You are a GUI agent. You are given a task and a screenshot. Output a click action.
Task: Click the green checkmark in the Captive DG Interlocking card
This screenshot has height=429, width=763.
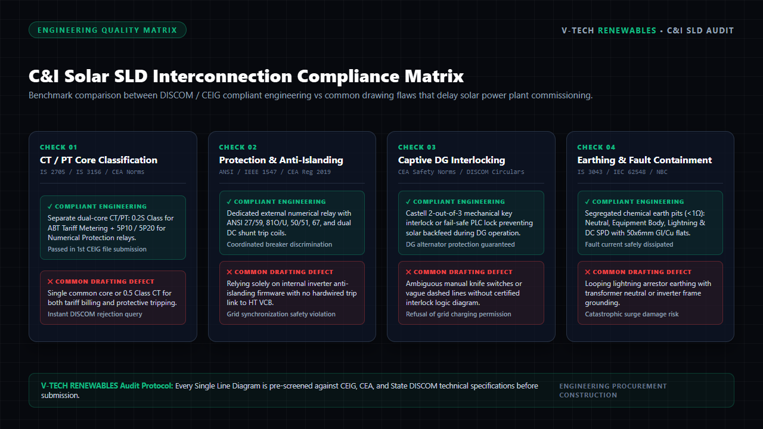[408, 202]
